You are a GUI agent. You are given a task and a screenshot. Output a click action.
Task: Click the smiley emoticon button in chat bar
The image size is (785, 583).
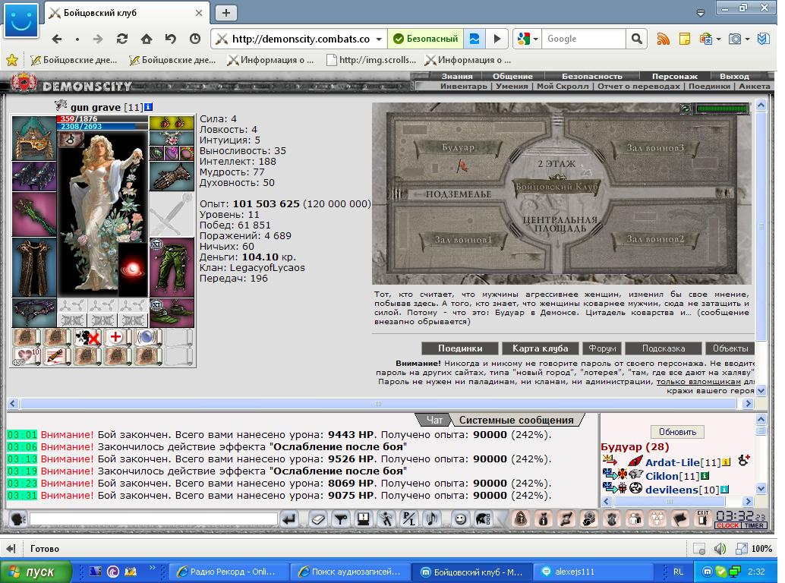tap(459, 519)
